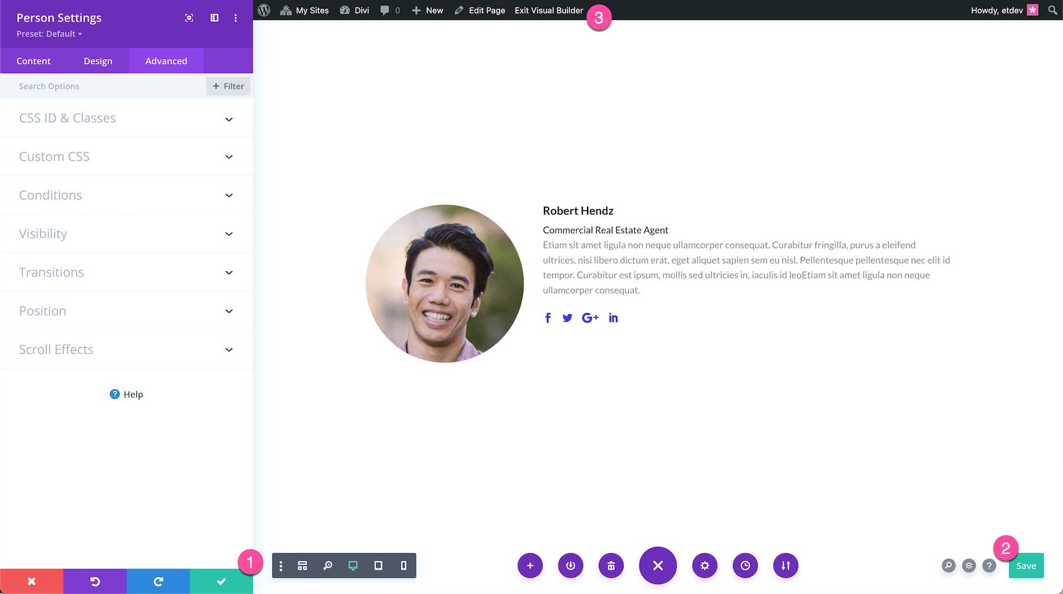This screenshot has height=594, width=1063.
Task: Activate Desktop preview mode
Action: click(353, 565)
